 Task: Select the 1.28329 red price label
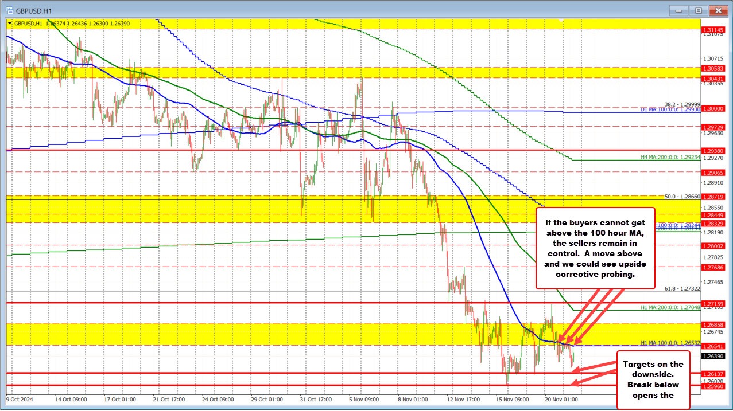pos(714,223)
